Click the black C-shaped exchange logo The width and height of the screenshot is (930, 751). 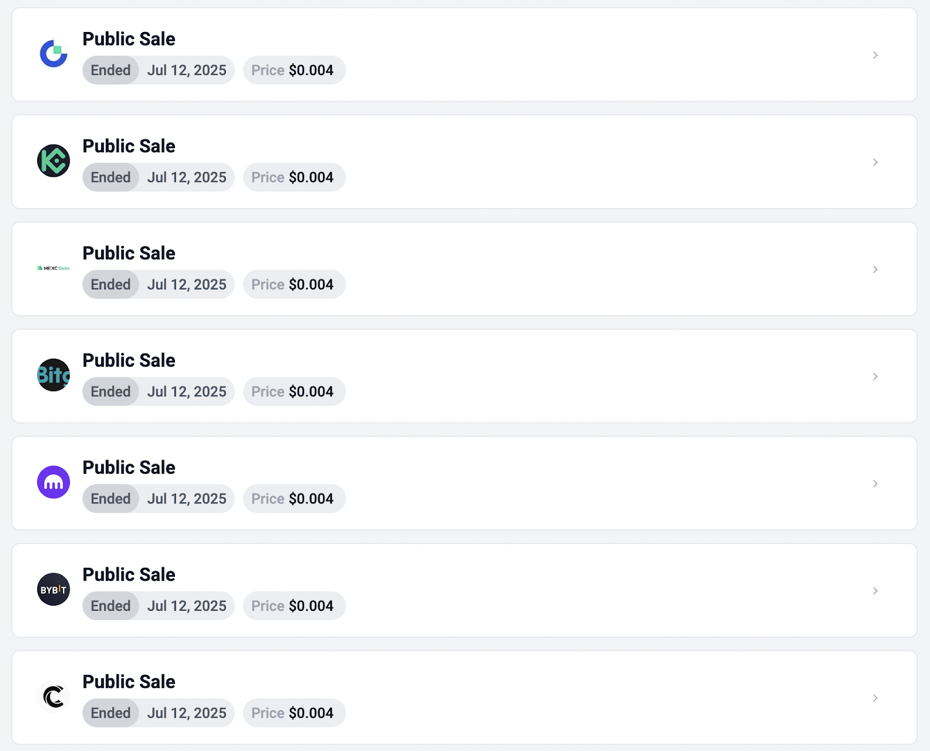point(53,696)
